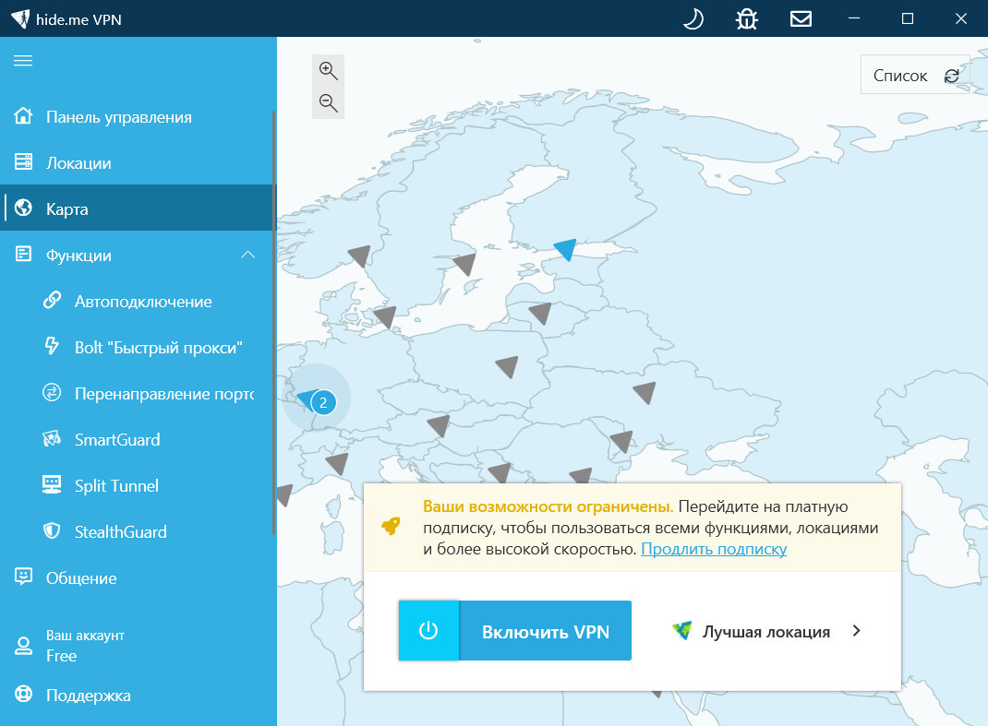Viewport: 988px width, 726px height.
Task: Open the messages envelope icon
Action: (801, 18)
